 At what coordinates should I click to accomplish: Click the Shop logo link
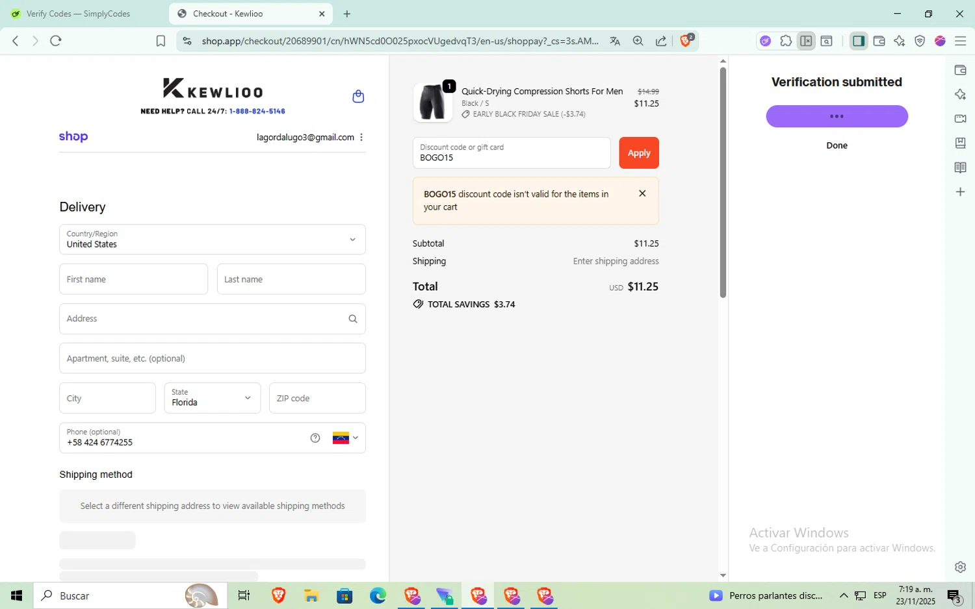click(73, 136)
